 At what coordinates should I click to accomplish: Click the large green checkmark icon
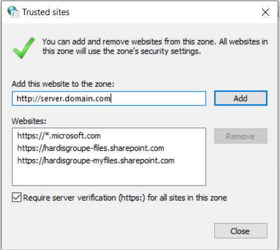(x=24, y=48)
